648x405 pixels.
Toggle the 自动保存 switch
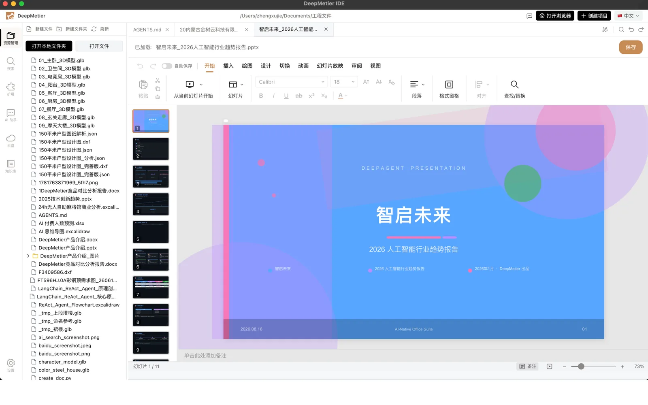(166, 66)
